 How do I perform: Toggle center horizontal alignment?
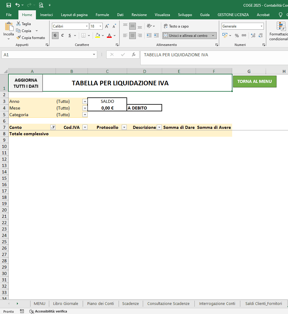(x=132, y=35)
